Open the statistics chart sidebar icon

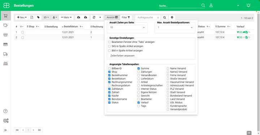coord(5,63)
